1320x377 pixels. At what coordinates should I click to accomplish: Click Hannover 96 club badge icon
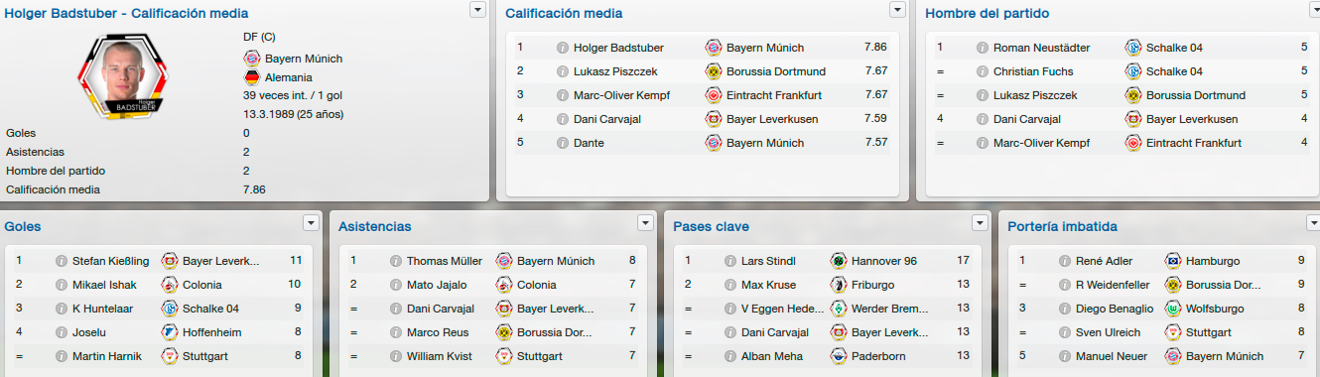pyautogui.click(x=839, y=262)
